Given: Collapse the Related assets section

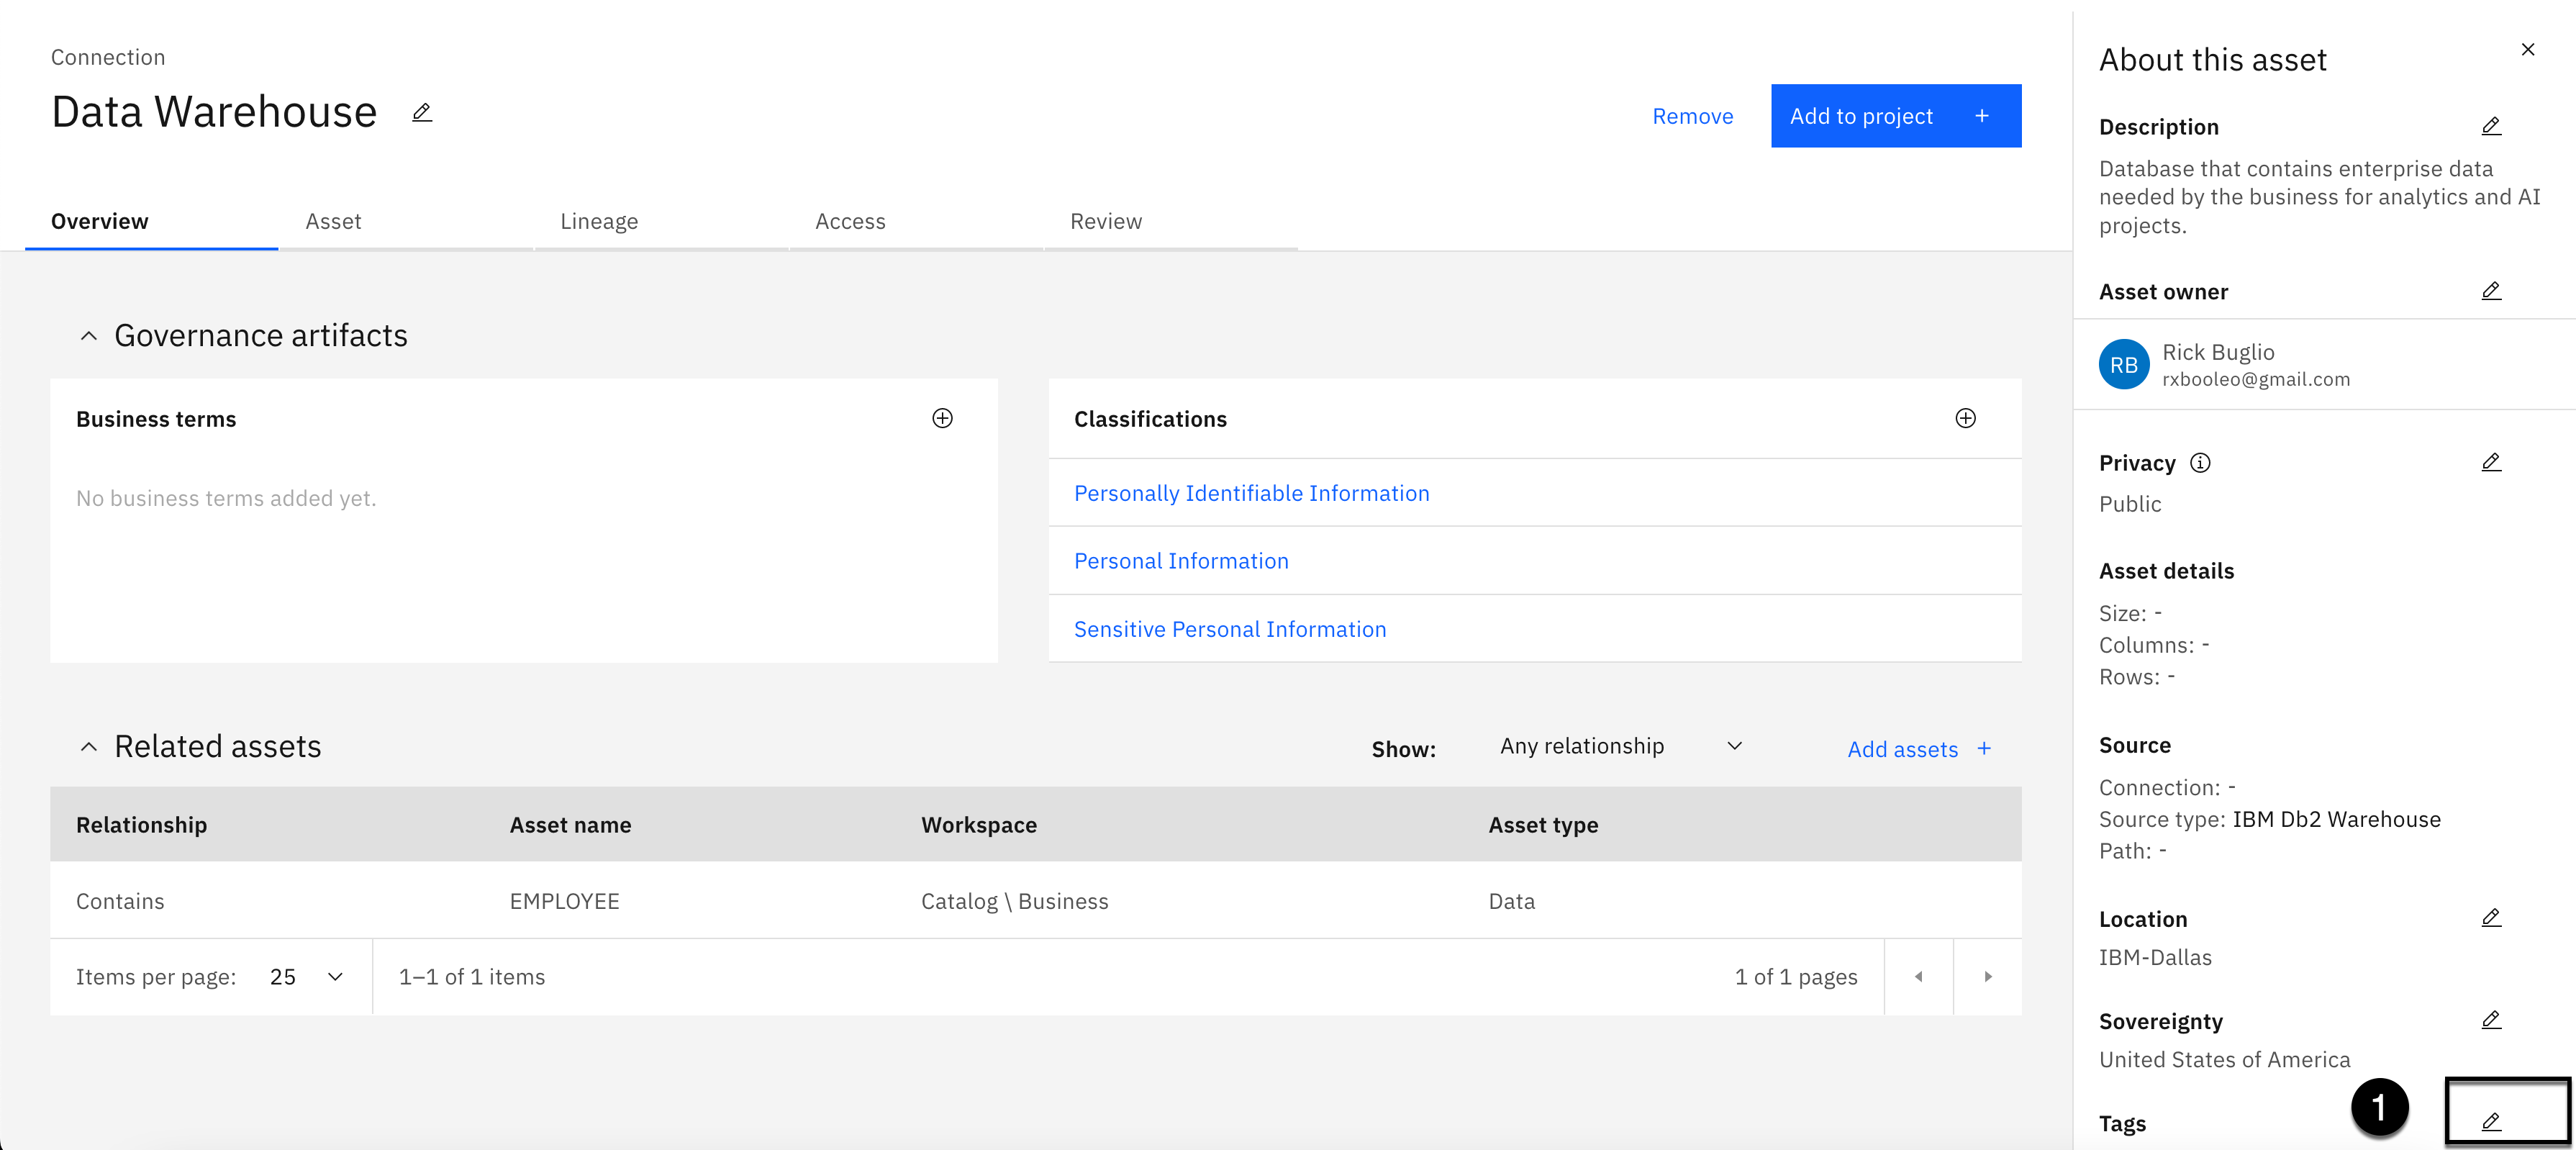Looking at the screenshot, I should [x=89, y=747].
